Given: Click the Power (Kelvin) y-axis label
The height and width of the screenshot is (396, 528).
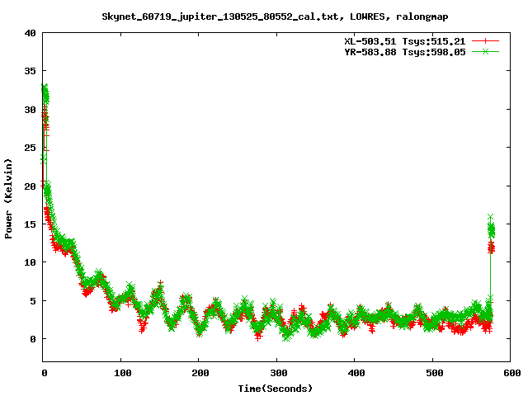Looking at the screenshot, I should coord(8,199).
